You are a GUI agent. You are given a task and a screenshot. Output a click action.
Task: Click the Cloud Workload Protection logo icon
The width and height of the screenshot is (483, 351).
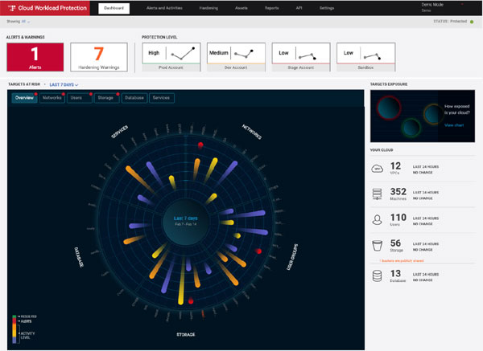coord(11,8)
